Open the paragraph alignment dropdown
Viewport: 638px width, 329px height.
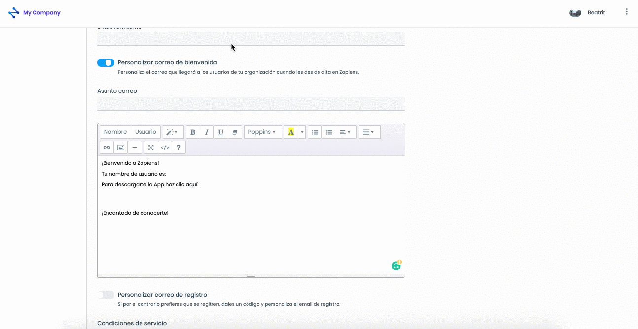pos(346,132)
